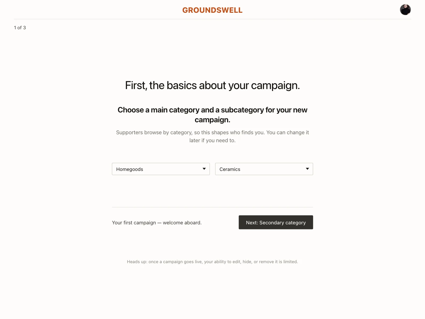Click the arrow on the Homegoods dropdown
This screenshot has width=425, height=319.
(x=204, y=169)
